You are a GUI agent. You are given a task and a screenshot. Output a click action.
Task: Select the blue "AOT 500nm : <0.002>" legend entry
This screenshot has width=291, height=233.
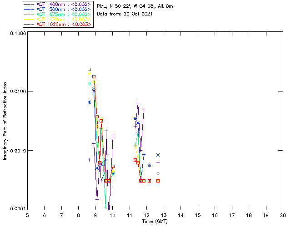click(x=57, y=9)
